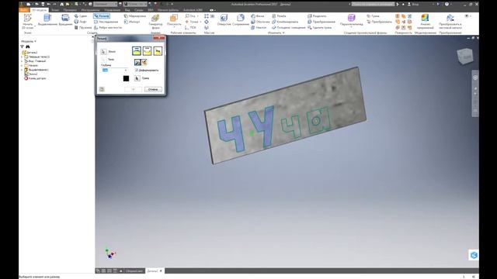497x279 pixels.
Task: Select the Плоскость work plane tool
Action: (x=174, y=19)
